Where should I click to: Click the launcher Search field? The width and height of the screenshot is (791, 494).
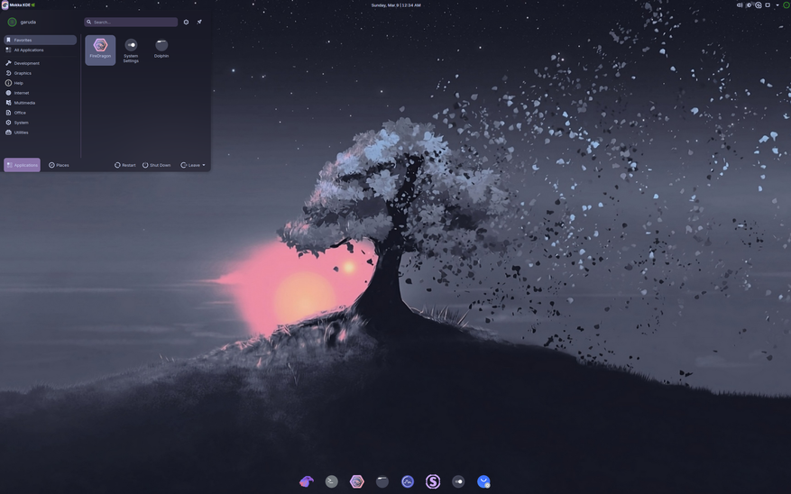[x=131, y=23]
